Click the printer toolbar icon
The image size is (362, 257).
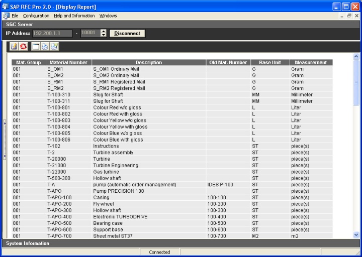click(45, 46)
